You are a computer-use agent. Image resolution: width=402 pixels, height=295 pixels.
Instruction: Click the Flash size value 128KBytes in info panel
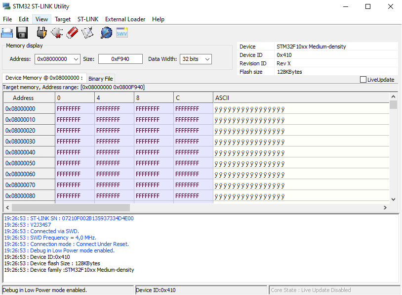pos(289,72)
